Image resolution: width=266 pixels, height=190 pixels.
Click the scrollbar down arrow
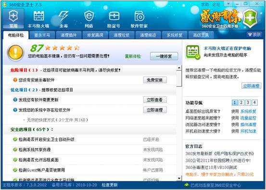[179, 178]
